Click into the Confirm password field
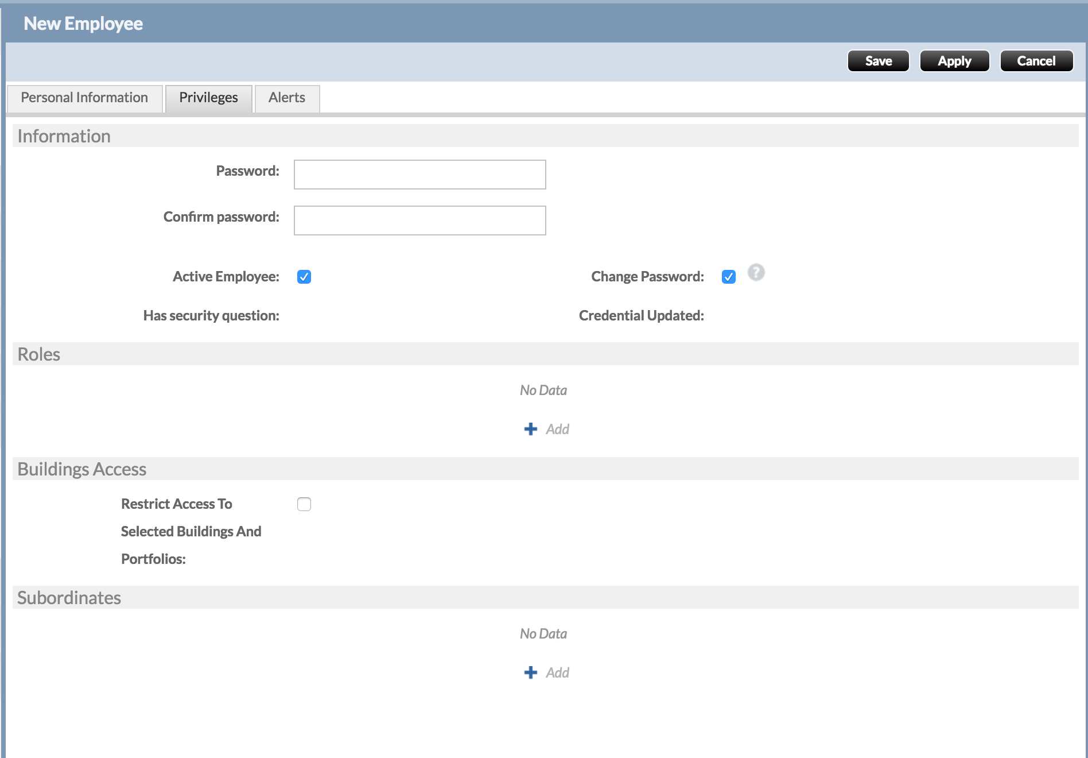The height and width of the screenshot is (758, 1088). tap(419, 221)
